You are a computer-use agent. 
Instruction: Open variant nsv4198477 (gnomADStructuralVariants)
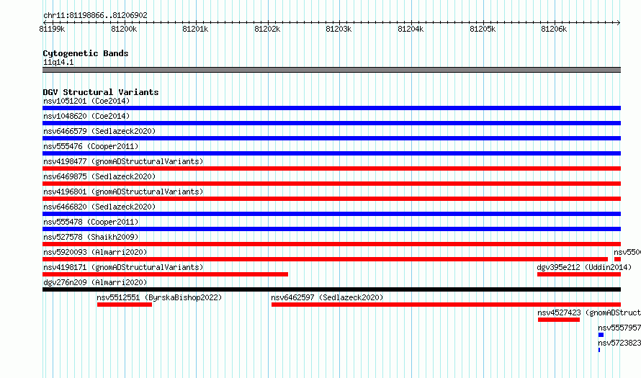pos(123,161)
